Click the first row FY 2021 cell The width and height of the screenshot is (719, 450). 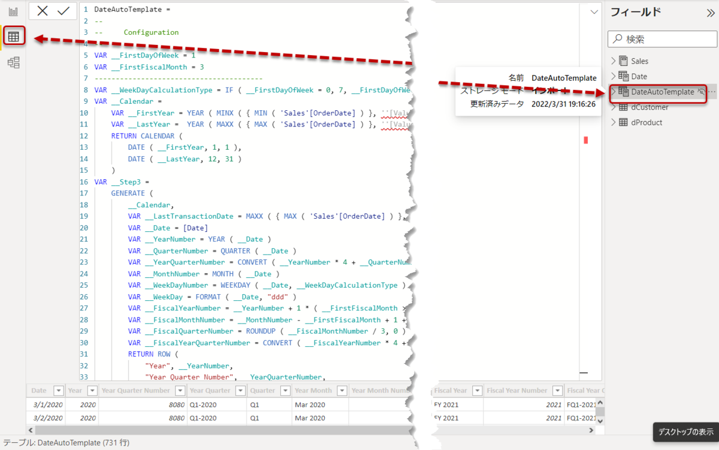pos(458,404)
